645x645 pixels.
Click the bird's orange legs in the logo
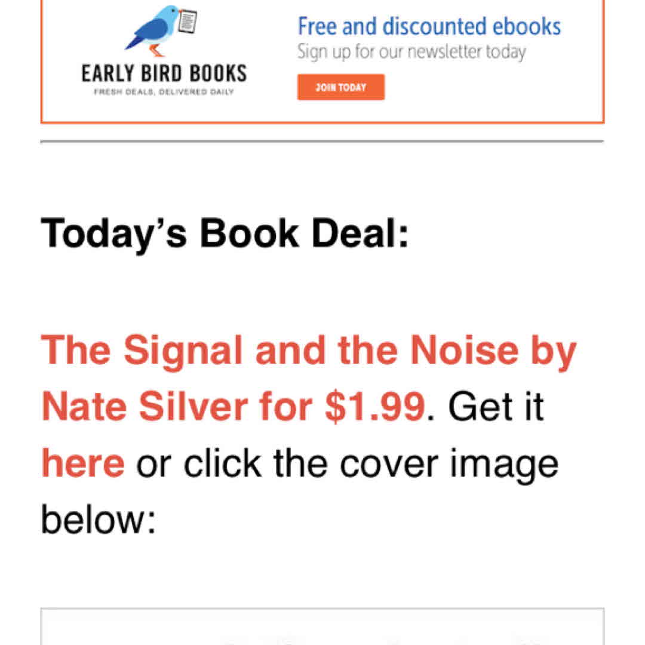pos(155,50)
